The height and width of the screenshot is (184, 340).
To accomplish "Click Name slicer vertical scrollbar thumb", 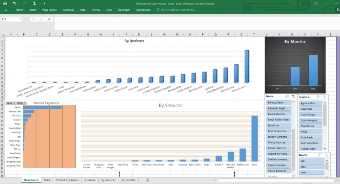I will [x=293, y=150].
